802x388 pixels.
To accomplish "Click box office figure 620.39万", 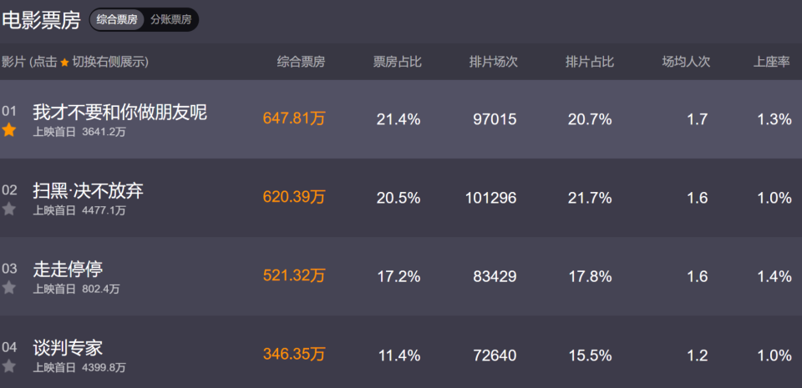I will click(x=293, y=198).
